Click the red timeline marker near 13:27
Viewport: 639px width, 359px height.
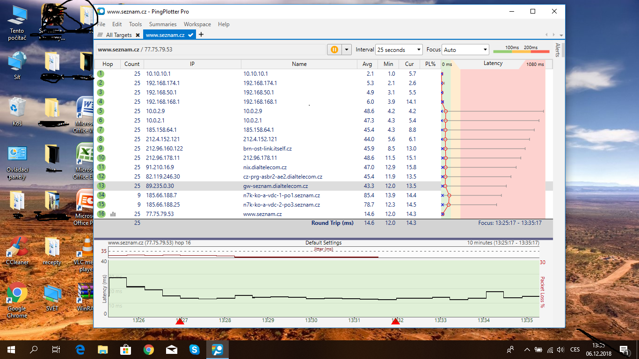[x=180, y=321]
